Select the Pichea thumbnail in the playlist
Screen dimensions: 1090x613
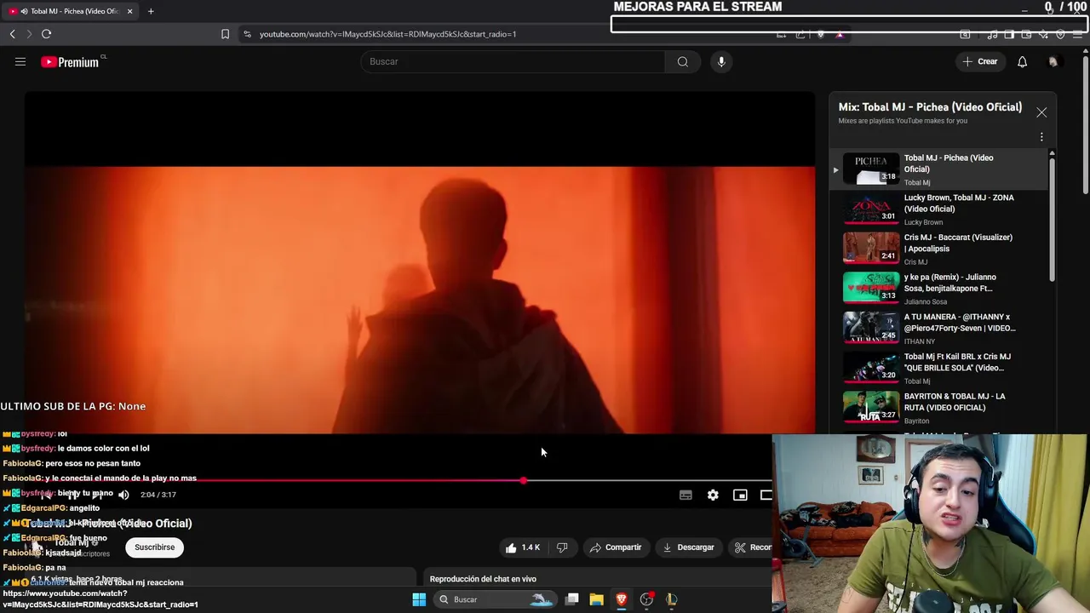click(x=870, y=169)
